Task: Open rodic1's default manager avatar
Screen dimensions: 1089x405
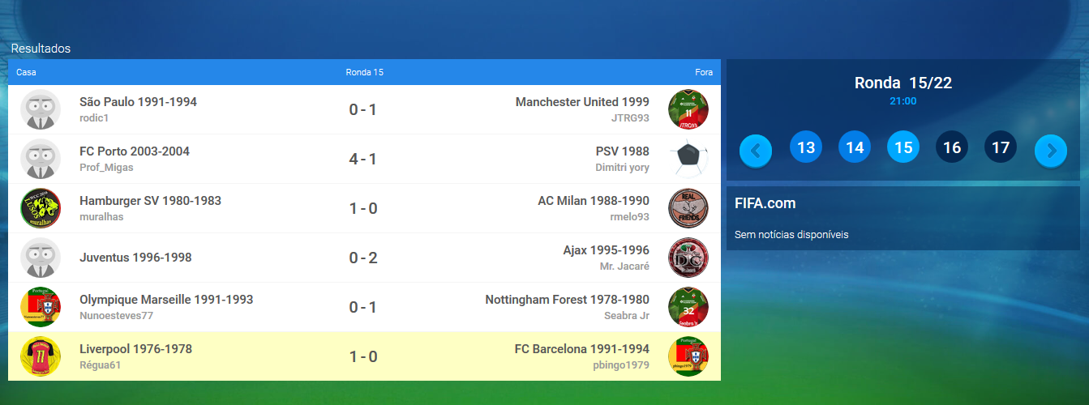Action: (41, 109)
